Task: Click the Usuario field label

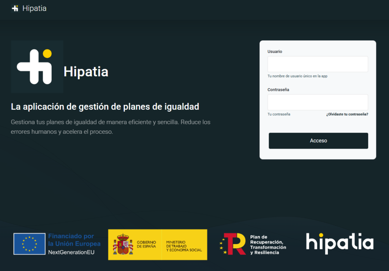Action: (275, 51)
